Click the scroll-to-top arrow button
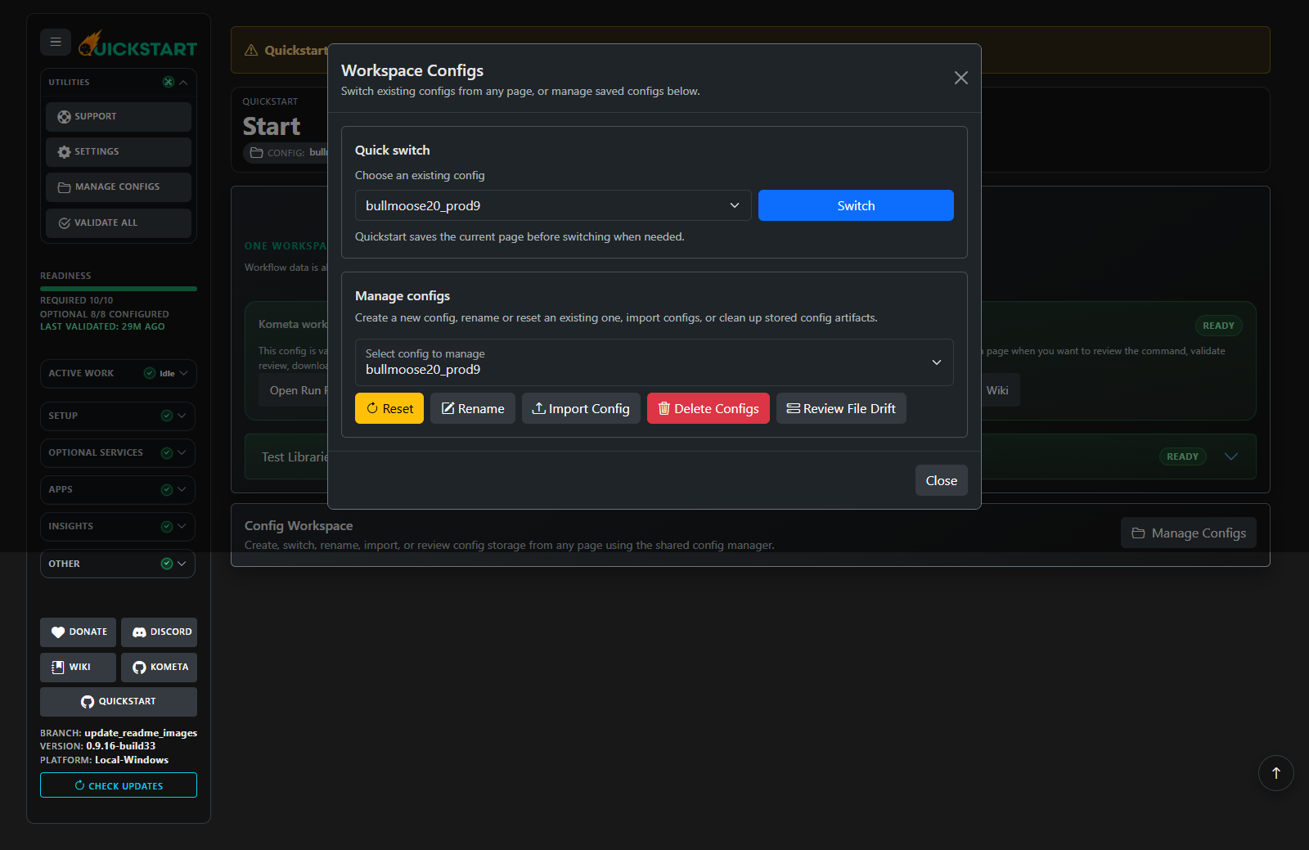Viewport: 1309px width, 850px height. click(x=1276, y=773)
